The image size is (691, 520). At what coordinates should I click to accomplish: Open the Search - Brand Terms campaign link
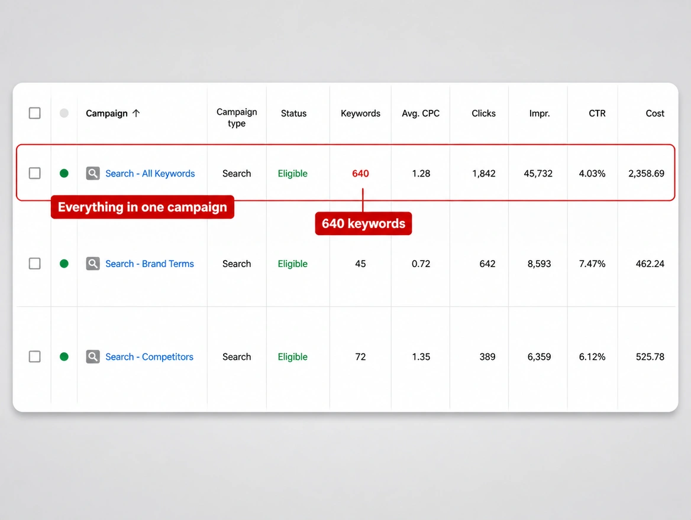(x=150, y=264)
